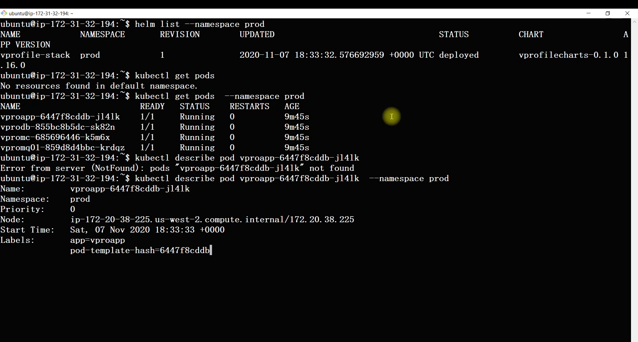Click the 'CHART' column header

pyautogui.click(x=531, y=34)
